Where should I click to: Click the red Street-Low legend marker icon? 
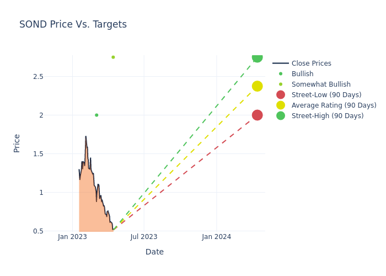[x=281, y=95]
